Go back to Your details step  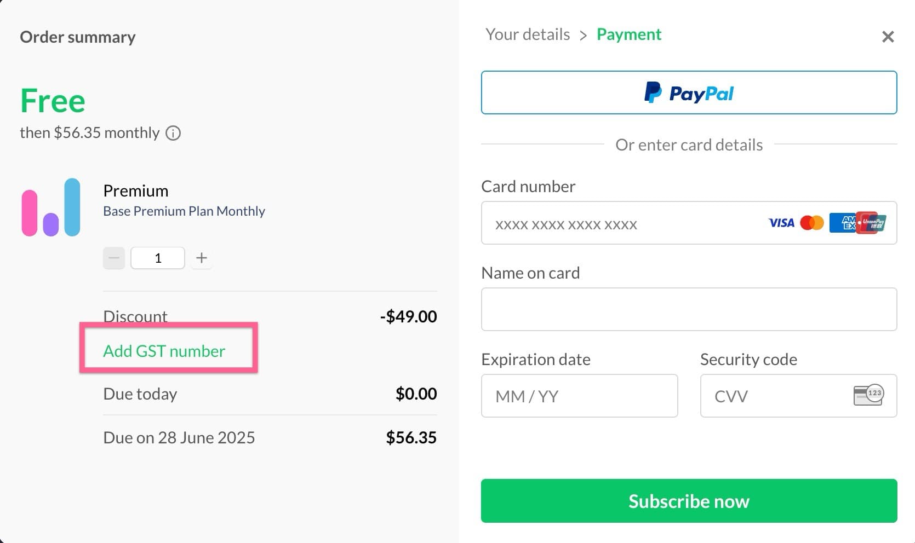[527, 34]
